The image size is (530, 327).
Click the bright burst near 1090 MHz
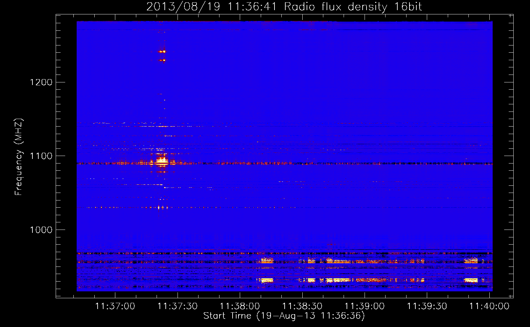162,161
